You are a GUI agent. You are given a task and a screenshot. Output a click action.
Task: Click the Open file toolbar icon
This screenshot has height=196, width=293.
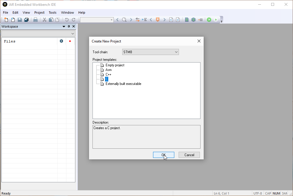point(13,19)
